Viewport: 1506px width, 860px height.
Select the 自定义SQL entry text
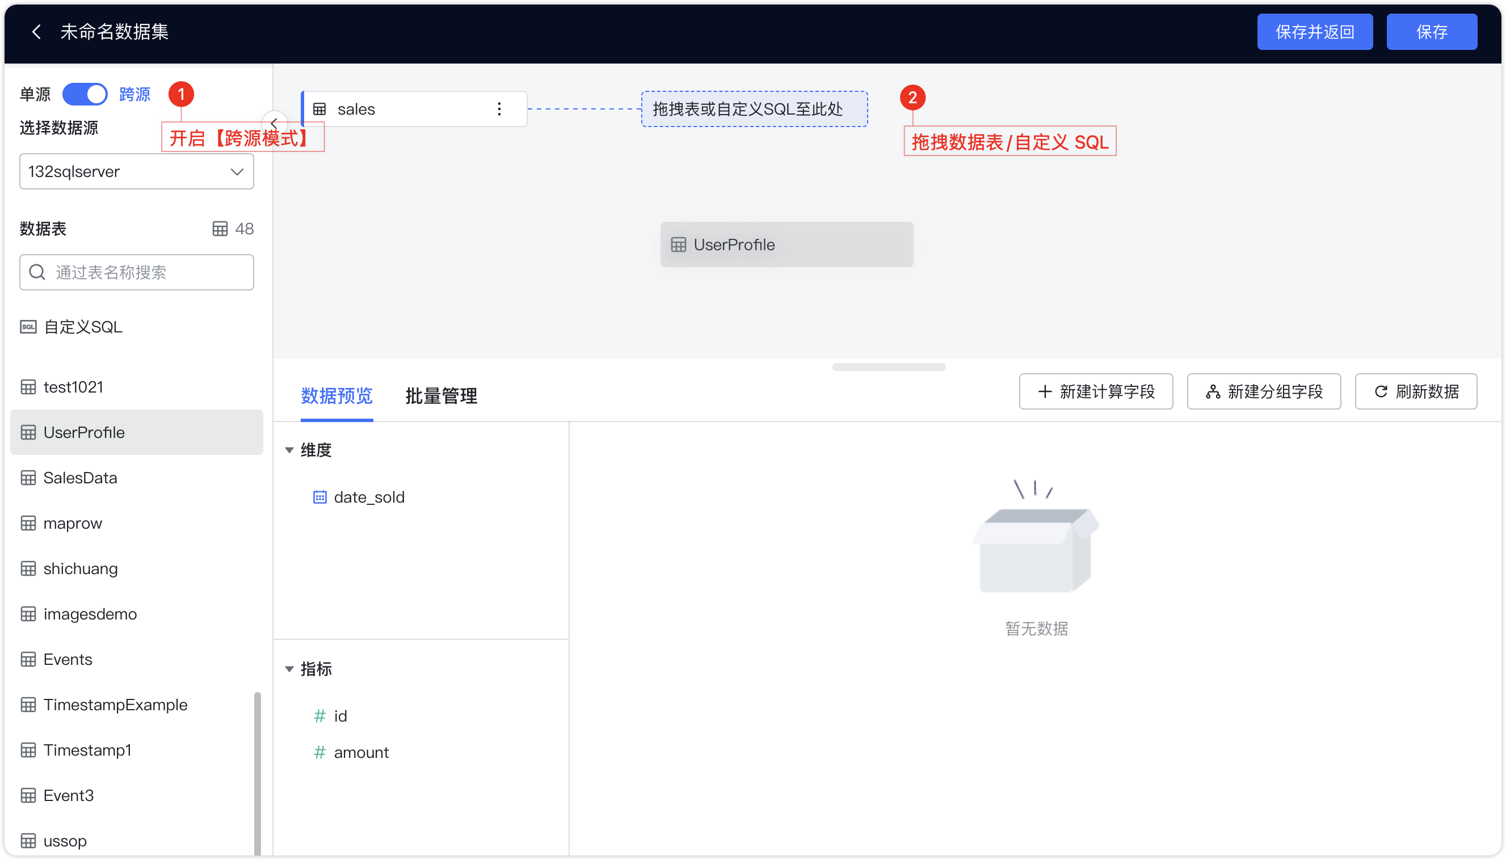click(83, 327)
